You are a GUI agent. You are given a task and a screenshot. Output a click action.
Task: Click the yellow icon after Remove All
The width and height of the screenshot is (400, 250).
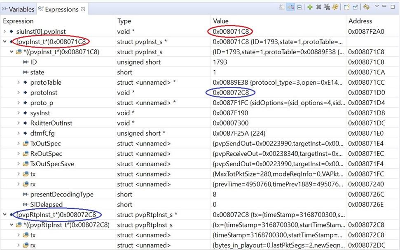335,7
